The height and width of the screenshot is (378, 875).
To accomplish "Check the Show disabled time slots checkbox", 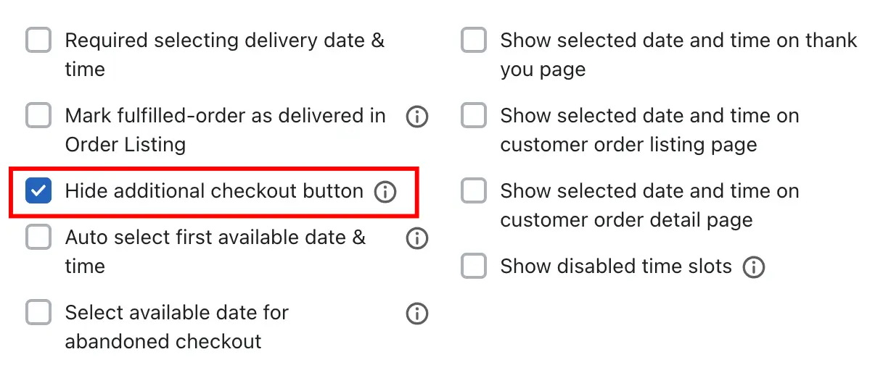I will coord(474,266).
